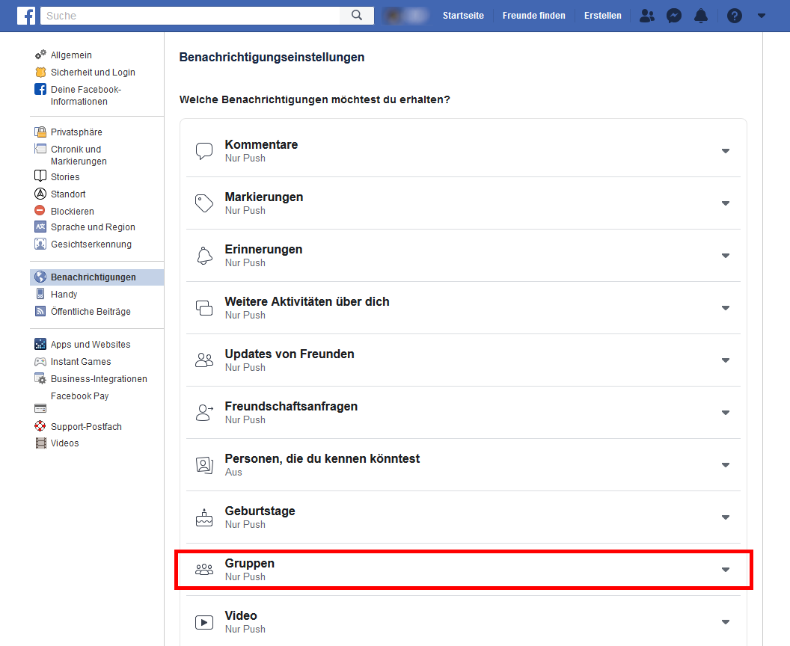This screenshot has height=646, width=790.
Task: Open the quick help question mark icon
Action: [x=734, y=15]
